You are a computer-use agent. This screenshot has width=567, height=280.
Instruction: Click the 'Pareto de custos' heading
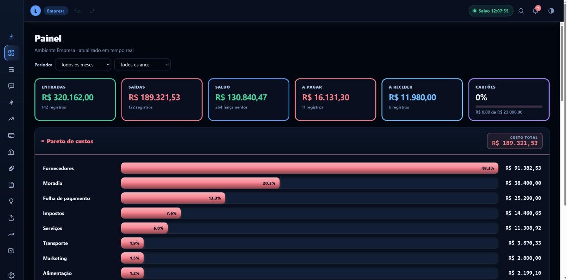(70, 141)
